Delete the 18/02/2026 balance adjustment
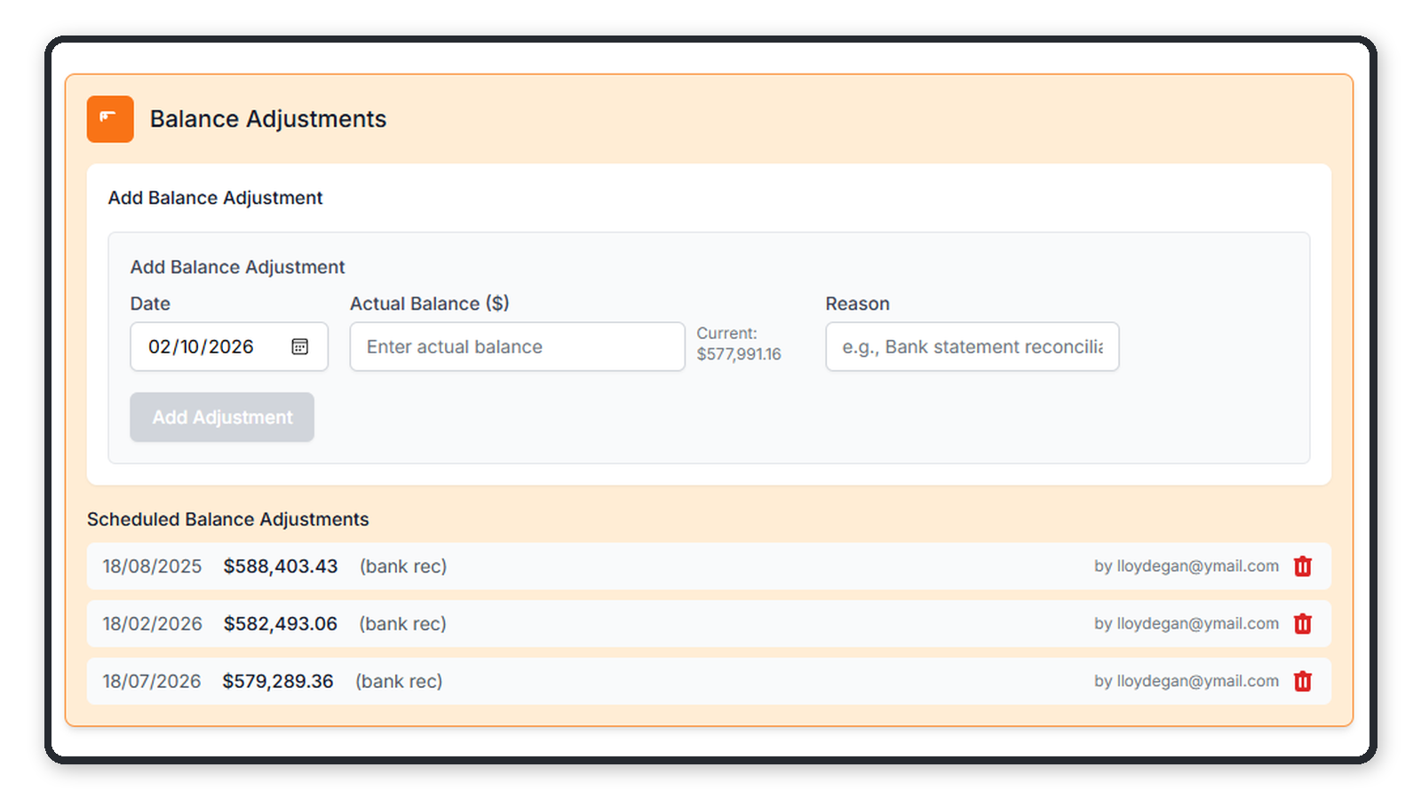 (x=1303, y=624)
